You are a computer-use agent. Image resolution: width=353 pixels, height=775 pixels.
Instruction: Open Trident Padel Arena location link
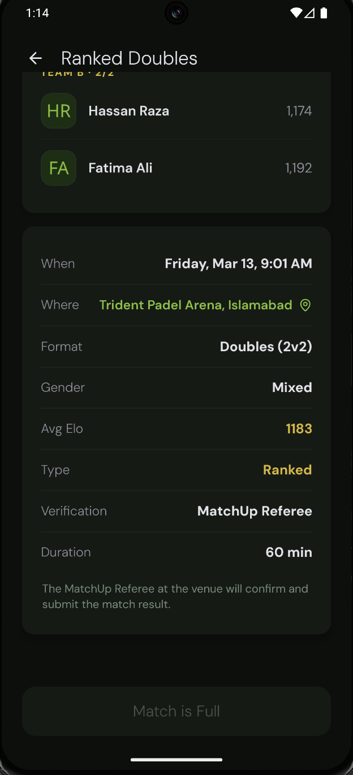[195, 305]
